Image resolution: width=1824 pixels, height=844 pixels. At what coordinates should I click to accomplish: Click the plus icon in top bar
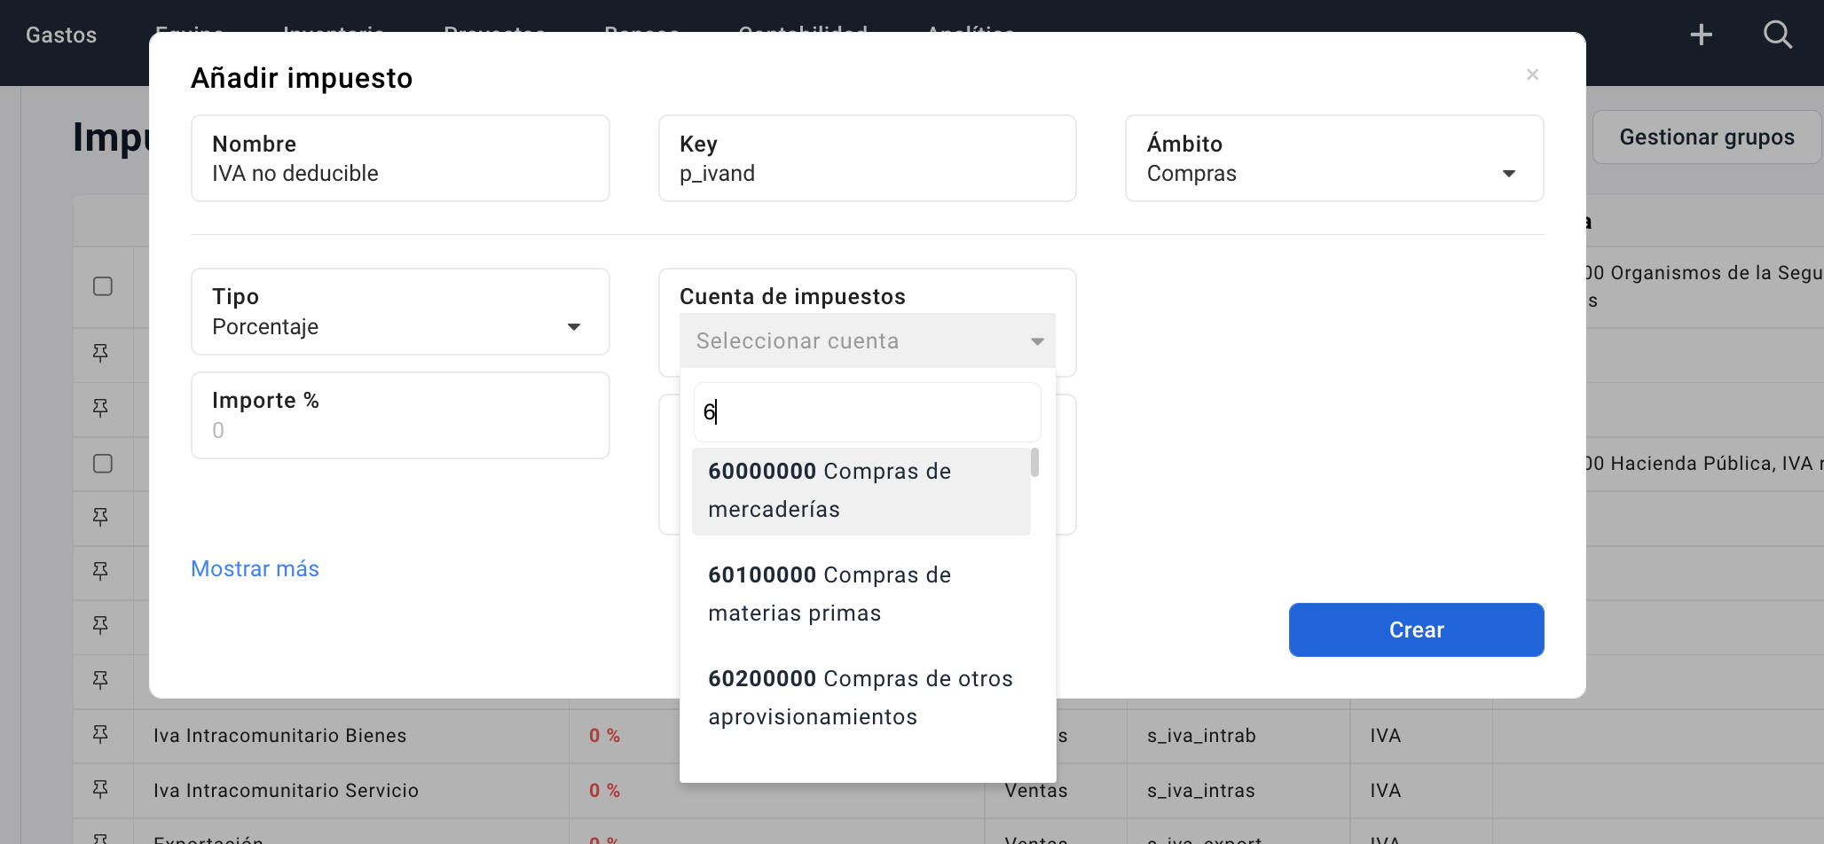pos(1701,35)
